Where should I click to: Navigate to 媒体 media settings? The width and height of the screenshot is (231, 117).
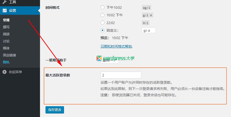[x=6, y=48]
